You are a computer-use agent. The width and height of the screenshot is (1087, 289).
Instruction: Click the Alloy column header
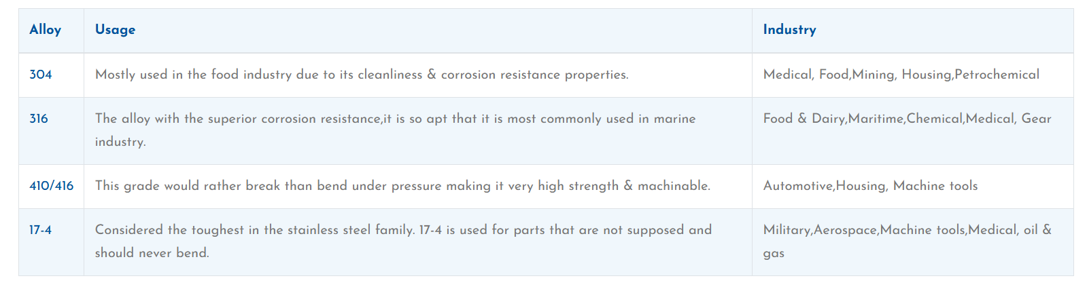coord(45,30)
